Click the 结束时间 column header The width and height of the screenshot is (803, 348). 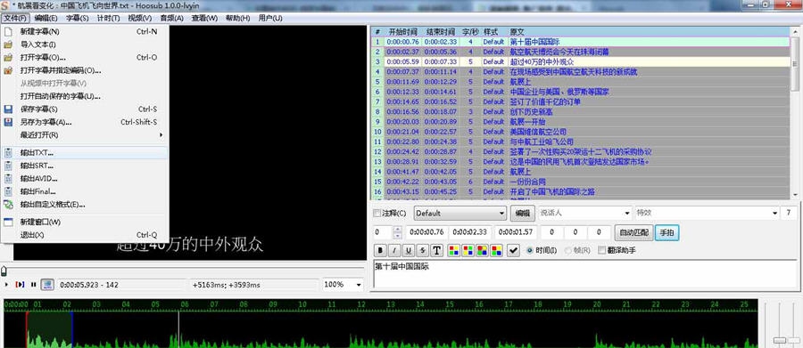tap(440, 32)
